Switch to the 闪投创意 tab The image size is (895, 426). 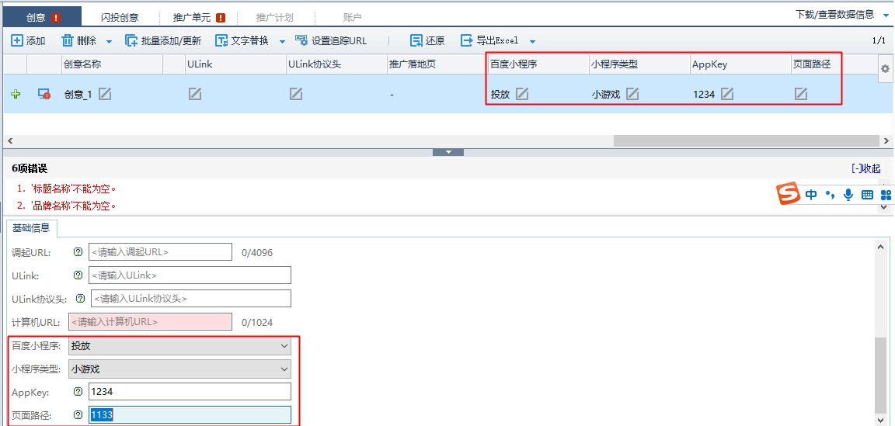[120, 17]
